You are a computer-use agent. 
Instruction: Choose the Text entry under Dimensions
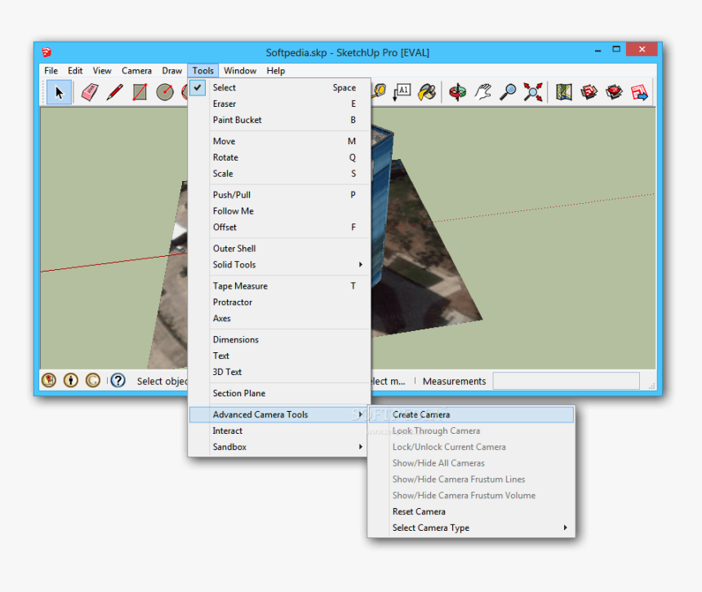[x=279, y=356]
